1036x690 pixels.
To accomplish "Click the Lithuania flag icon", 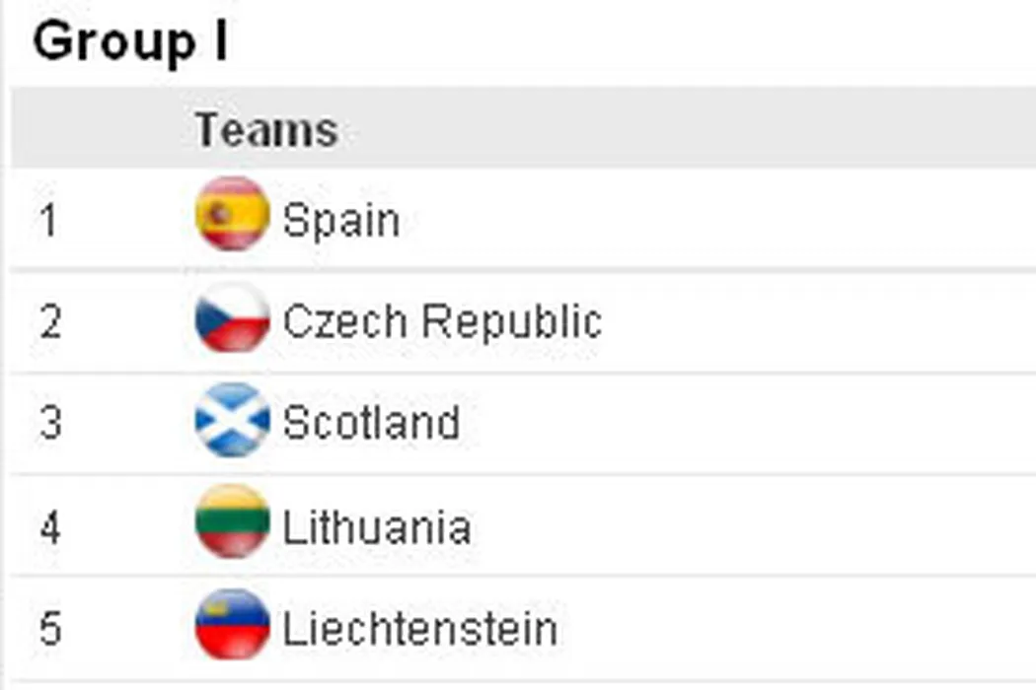I will pos(232,522).
